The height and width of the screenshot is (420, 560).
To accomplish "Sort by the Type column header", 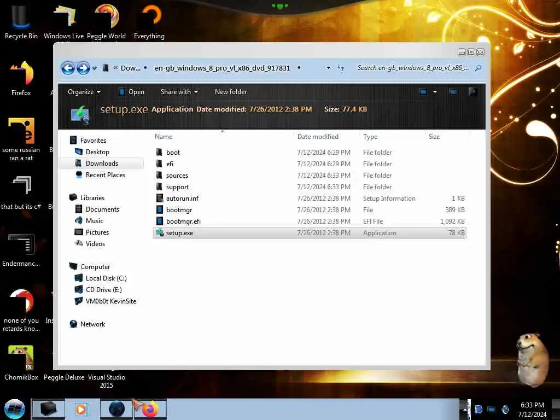I will pyautogui.click(x=370, y=136).
